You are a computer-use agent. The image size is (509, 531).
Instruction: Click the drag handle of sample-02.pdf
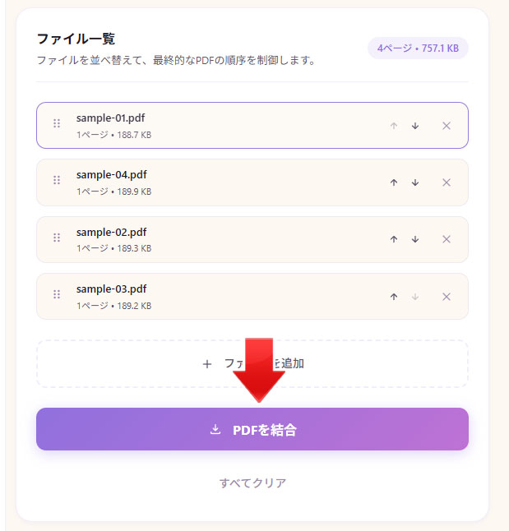click(57, 238)
